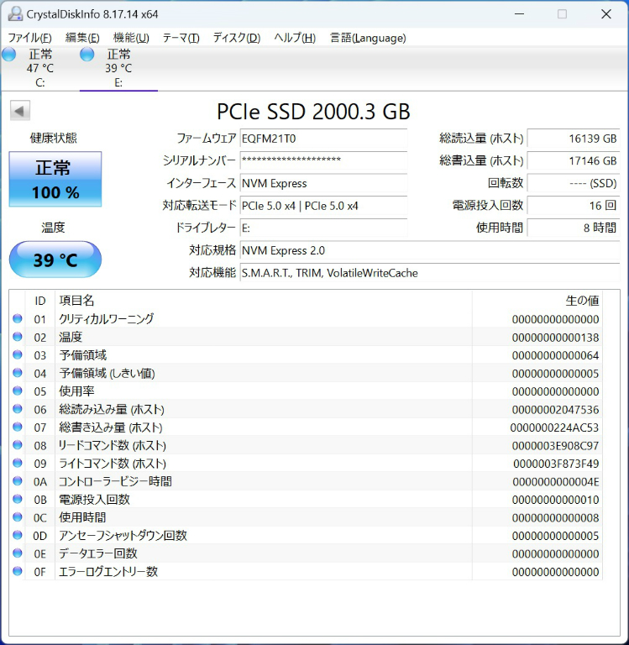Click total host reads value 16139 GB
The height and width of the screenshot is (645, 629).
574,139
